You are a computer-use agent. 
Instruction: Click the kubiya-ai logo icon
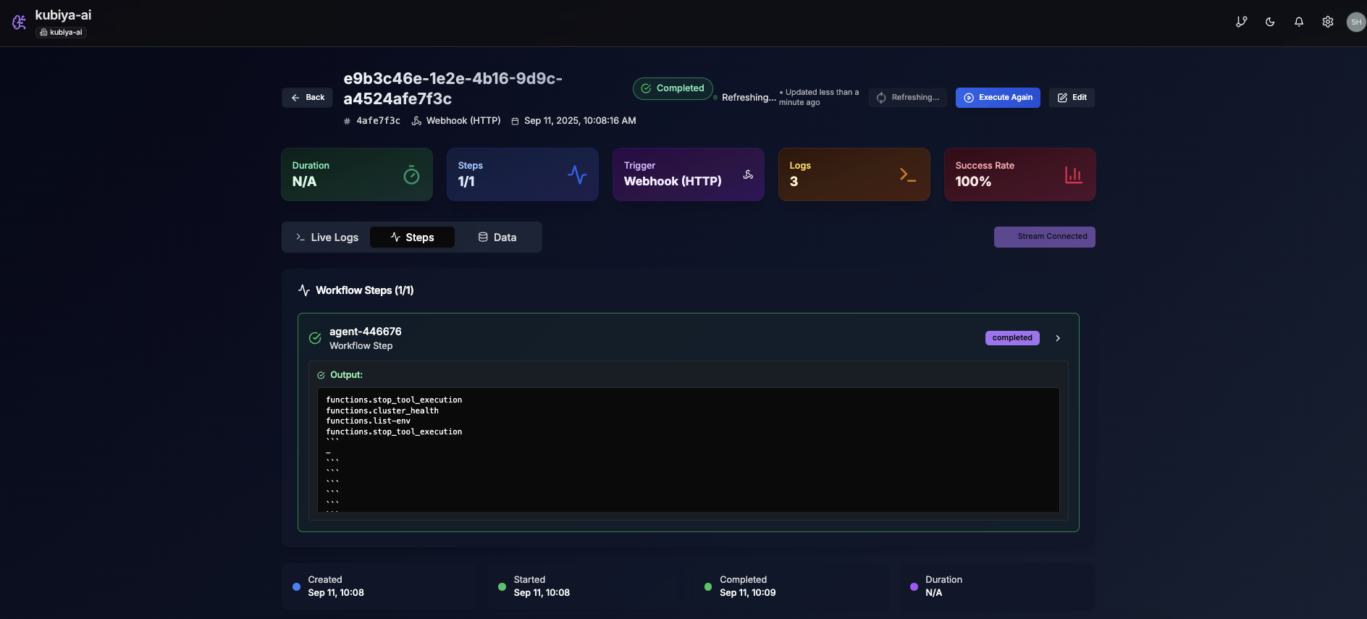pos(19,22)
